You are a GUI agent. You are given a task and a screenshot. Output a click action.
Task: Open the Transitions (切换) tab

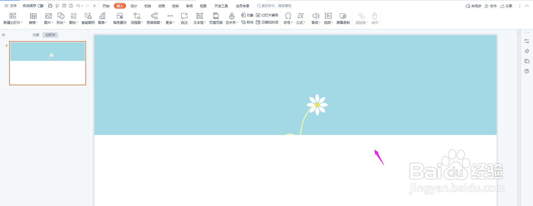(148, 6)
